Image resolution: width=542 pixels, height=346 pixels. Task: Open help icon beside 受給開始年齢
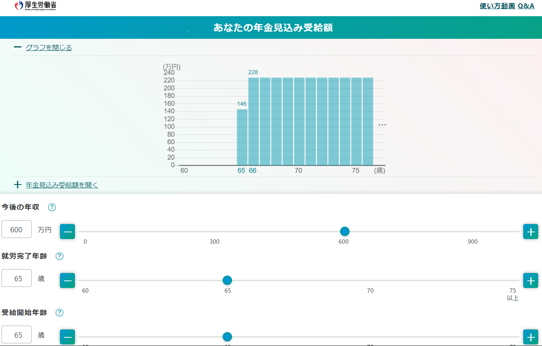60,312
